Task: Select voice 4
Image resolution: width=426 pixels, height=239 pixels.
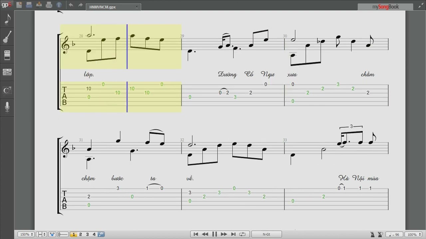Action: point(94,234)
